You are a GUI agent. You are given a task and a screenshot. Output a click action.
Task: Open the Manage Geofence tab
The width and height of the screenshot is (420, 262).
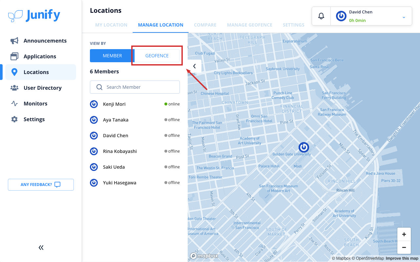click(250, 25)
